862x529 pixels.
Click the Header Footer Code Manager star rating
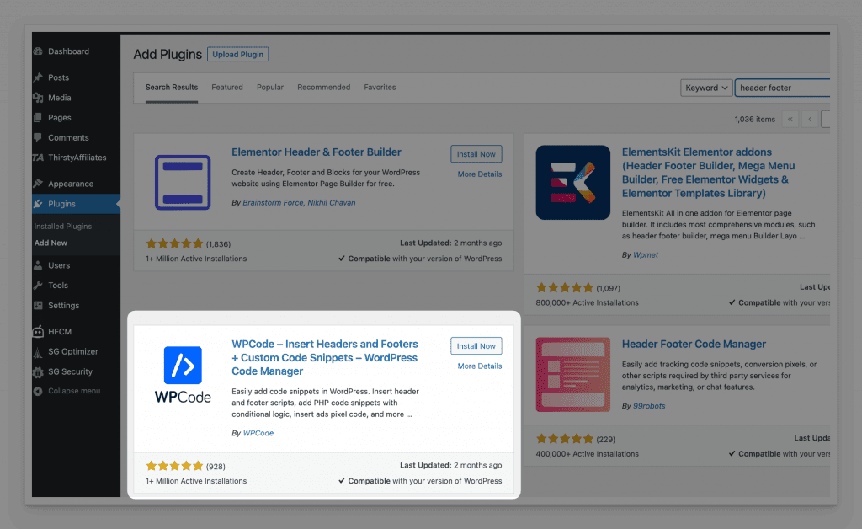(565, 439)
